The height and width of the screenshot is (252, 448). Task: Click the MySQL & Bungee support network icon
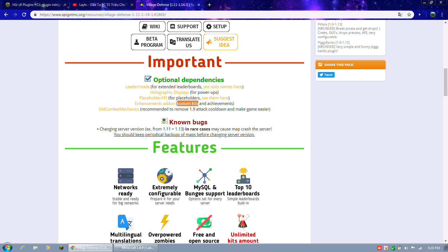click(204, 176)
